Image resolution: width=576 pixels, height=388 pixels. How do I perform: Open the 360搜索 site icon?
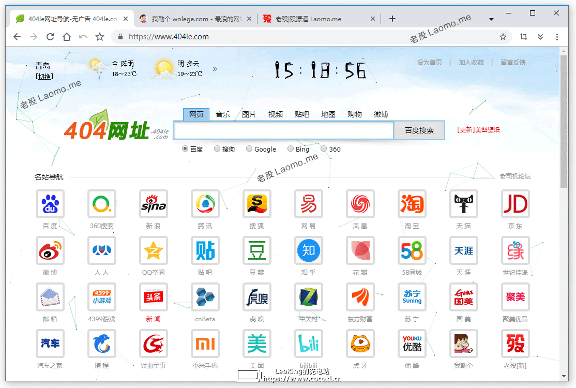tap(102, 204)
